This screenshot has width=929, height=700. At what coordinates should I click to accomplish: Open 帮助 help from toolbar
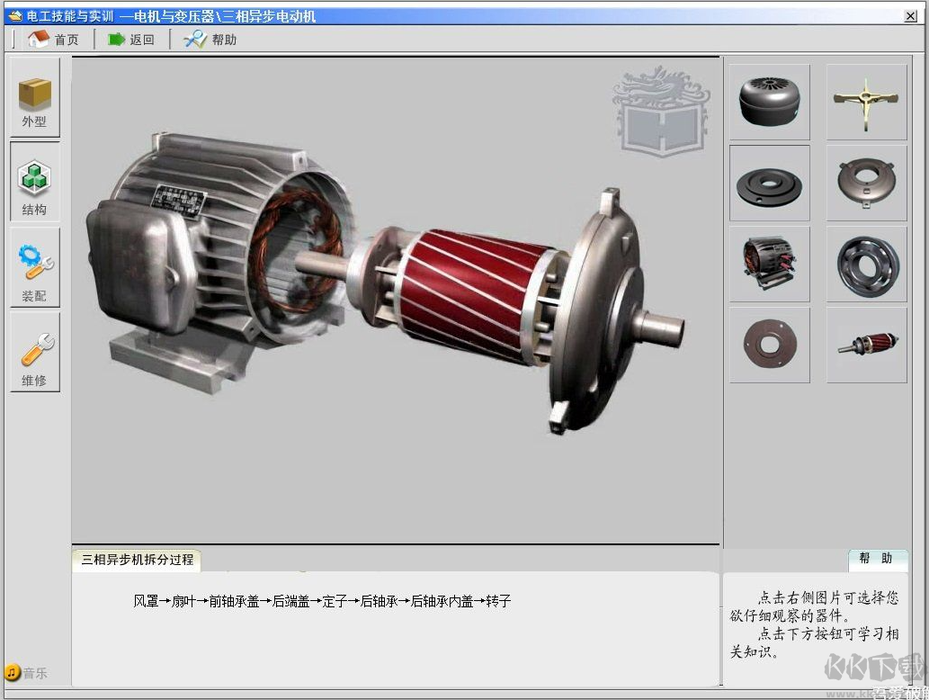pos(210,40)
